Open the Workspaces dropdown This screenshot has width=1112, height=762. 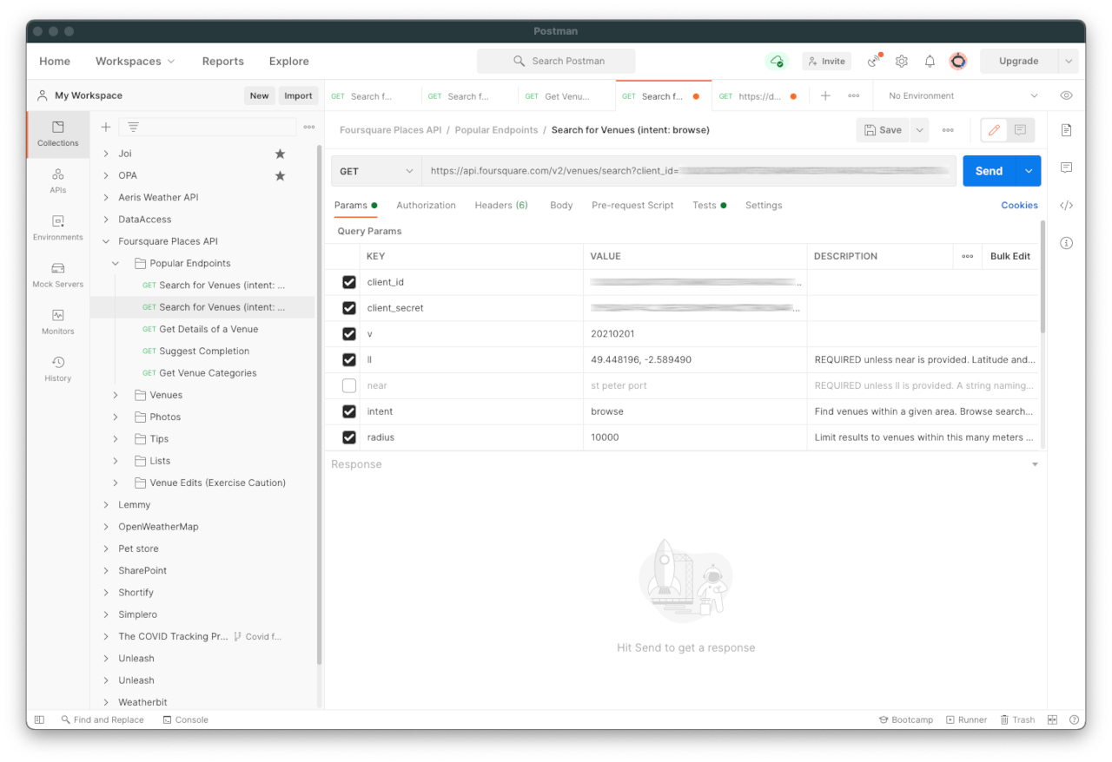(x=135, y=62)
